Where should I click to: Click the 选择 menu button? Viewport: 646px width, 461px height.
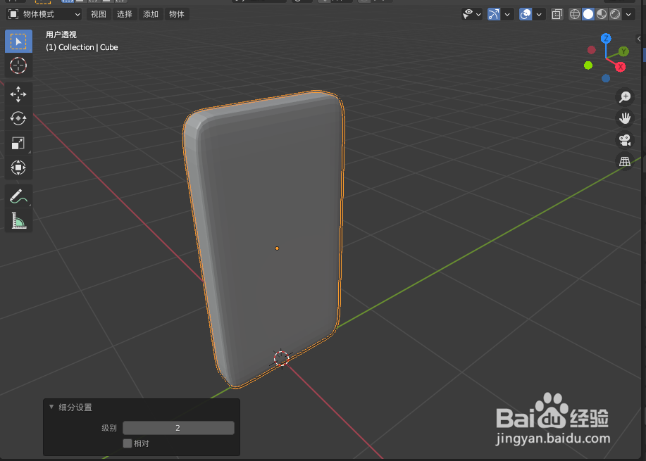(124, 13)
